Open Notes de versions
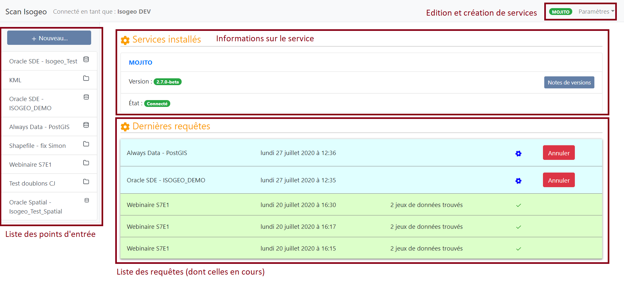Viewport: 624px width, 284px height. (569, 83)
